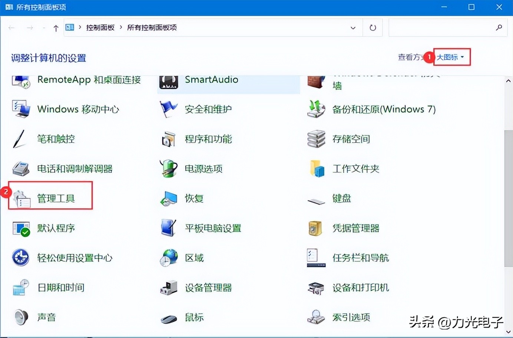Screen dimensions: 513x338
Task: Select 所有控制面板项 in the breadcrumb
Action: point(152,27)
